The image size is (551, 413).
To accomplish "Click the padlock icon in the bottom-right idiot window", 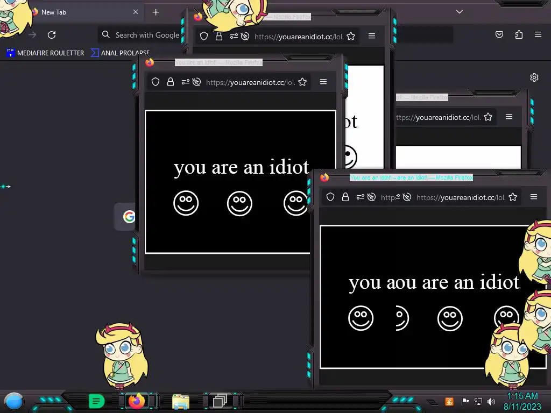I will 345,197.
